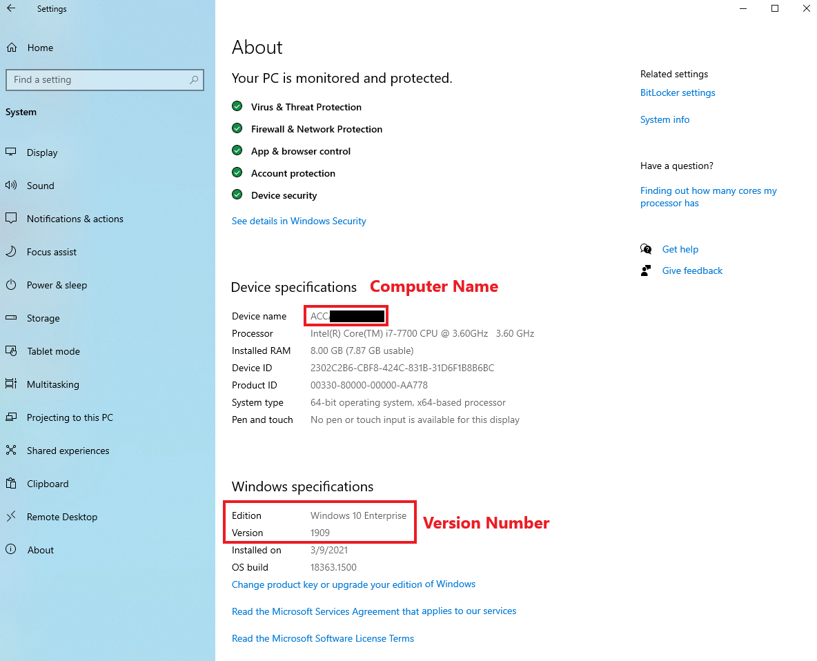Maximize the Settings window
This screenshot has width=817, height=661.
coord(775,8)
